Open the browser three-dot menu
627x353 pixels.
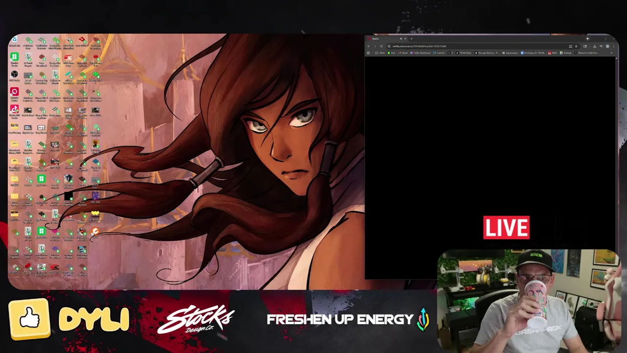[614, 47]
